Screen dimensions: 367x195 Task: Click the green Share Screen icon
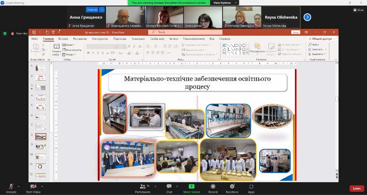(191, 187)
